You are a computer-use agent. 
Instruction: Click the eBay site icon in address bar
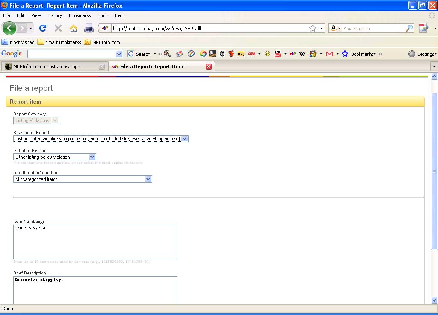(105, 28)
